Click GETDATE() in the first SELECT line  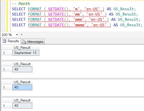(58, 9)
